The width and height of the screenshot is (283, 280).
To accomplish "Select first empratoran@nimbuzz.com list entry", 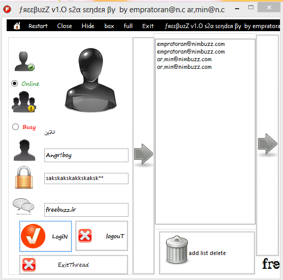I will pyautogui.click(x=191, y=44).
